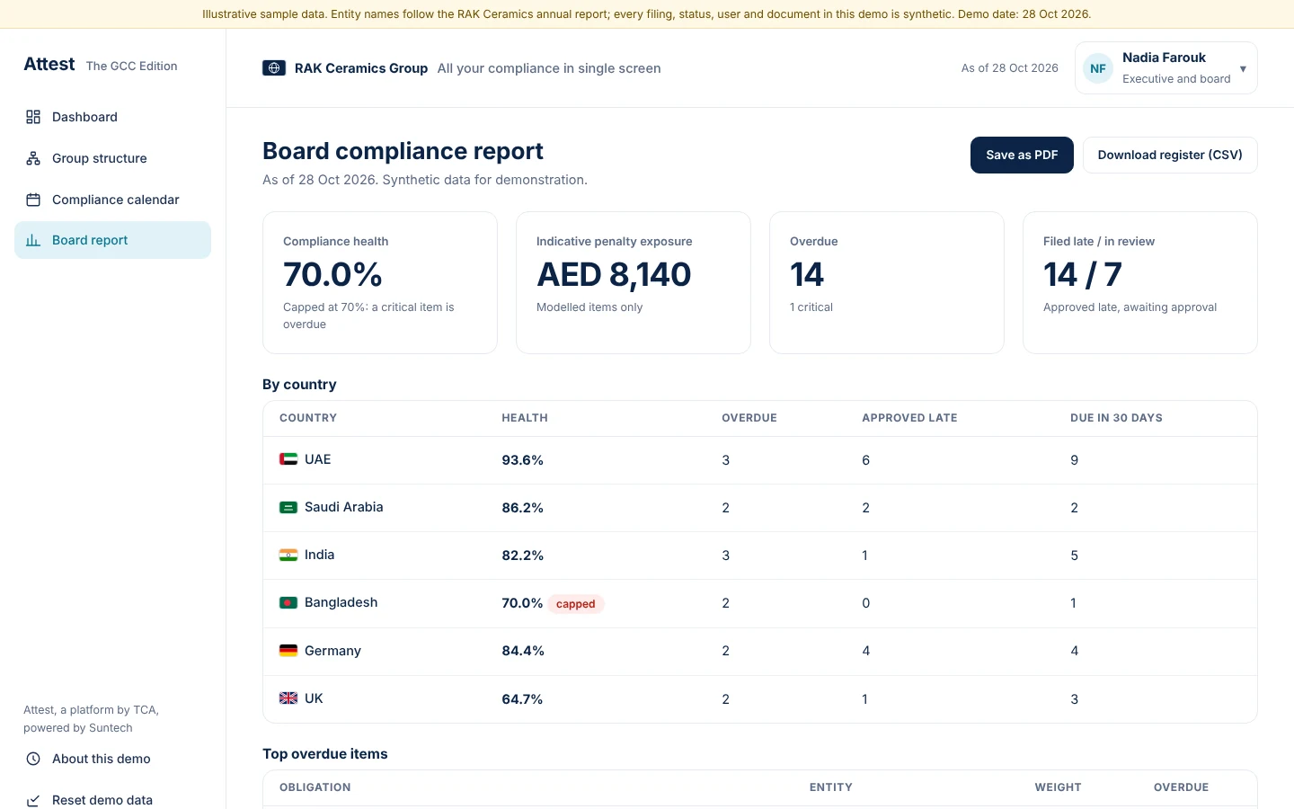Open the Nadia Farouk role dropdown arrow

1243,68
